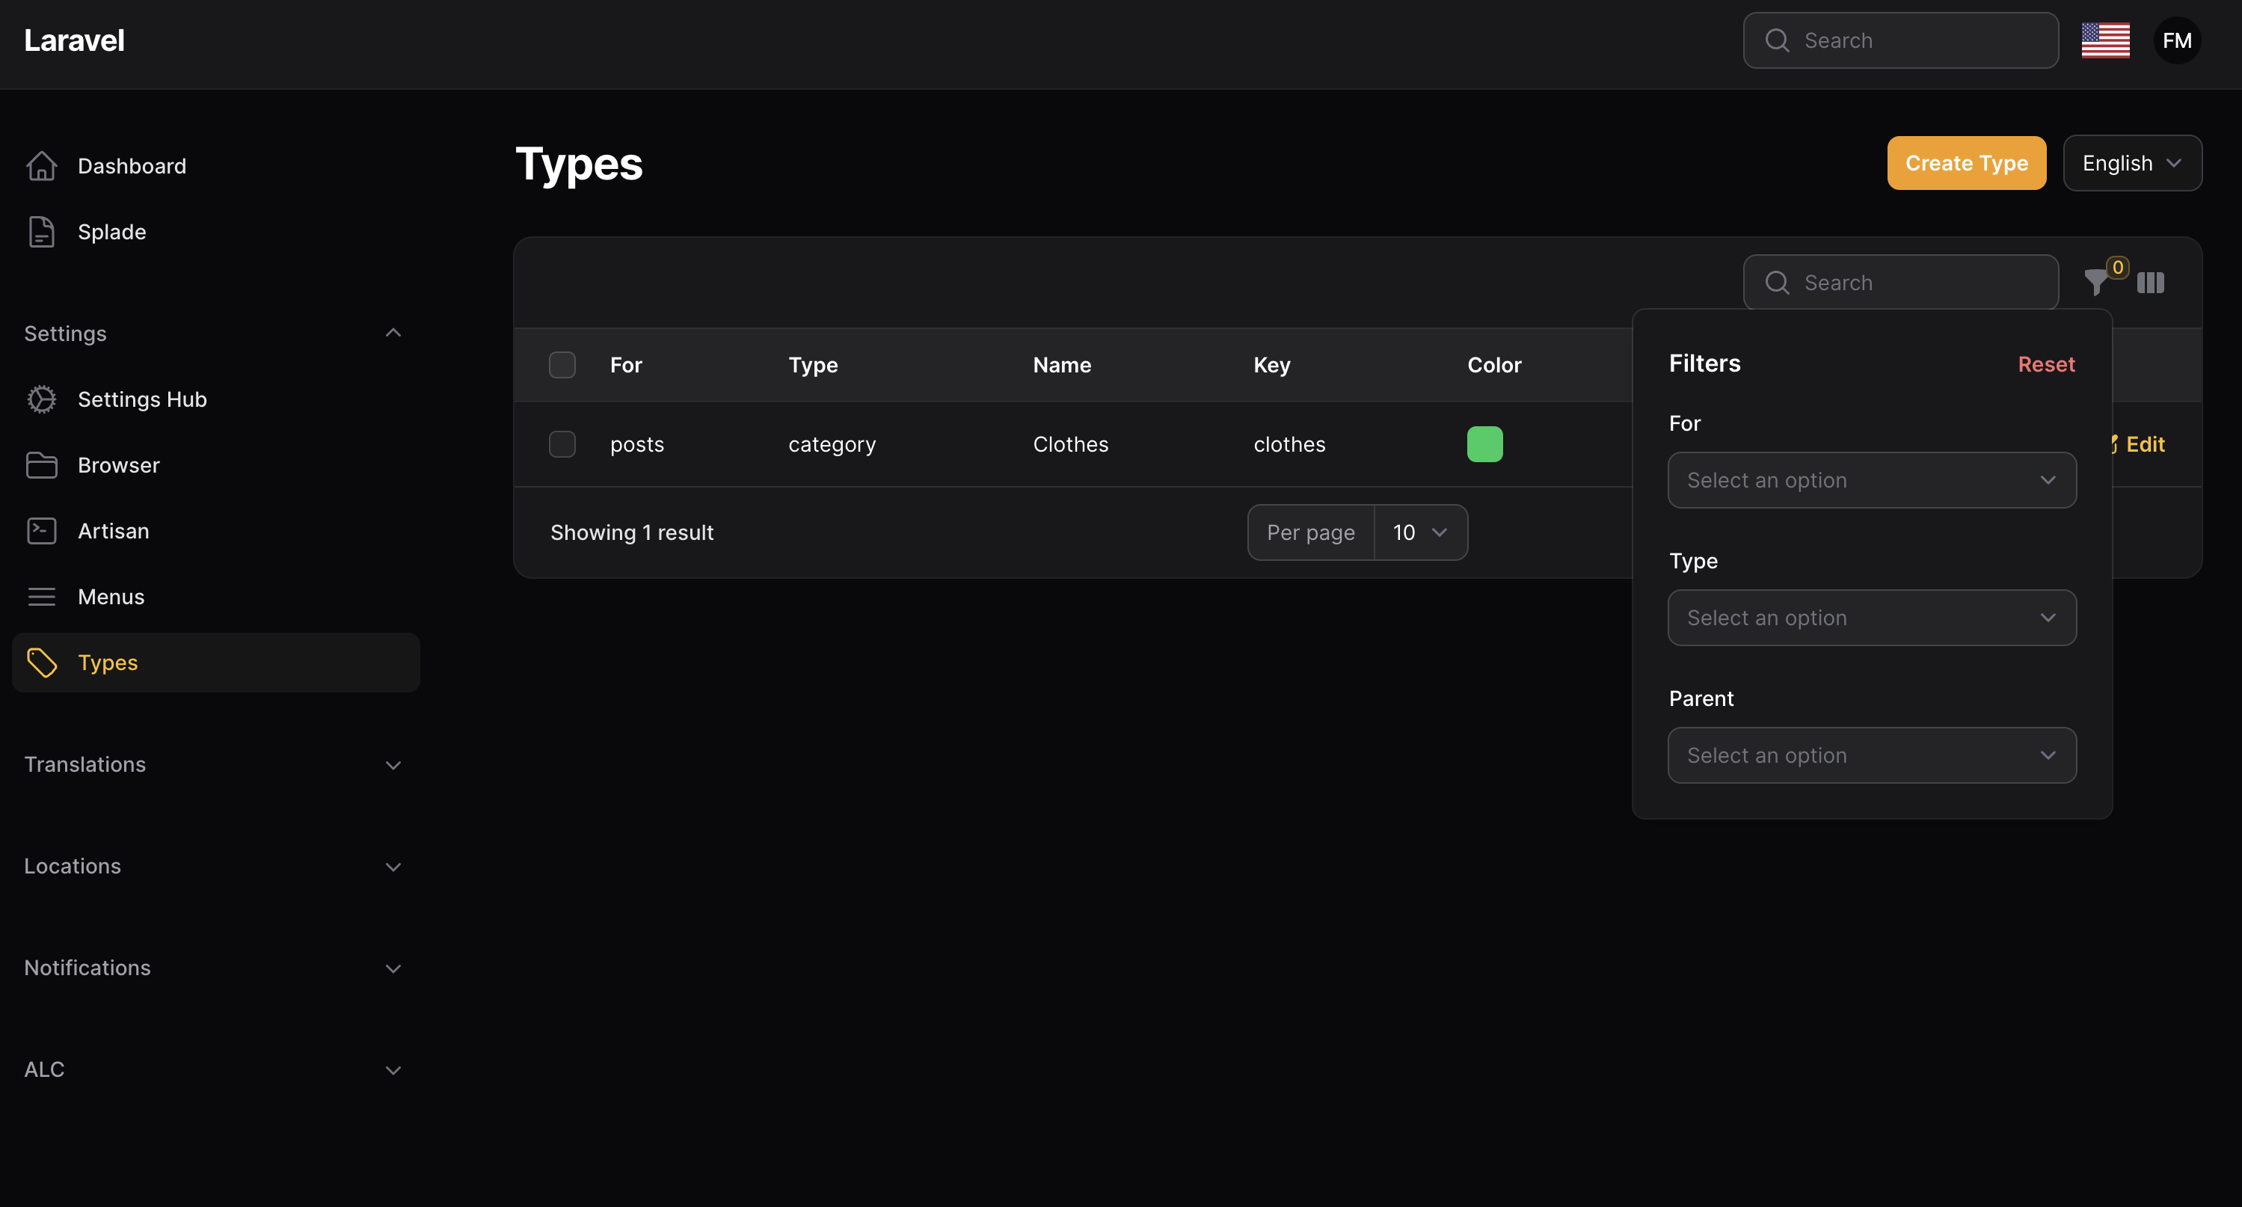The width and height of the screenshot is (2242, 1207).
Task: Check the Clothes row checkbox
Action: (x=562, y=443)
